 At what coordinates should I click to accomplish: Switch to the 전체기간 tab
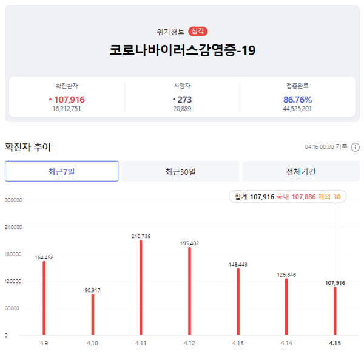click(301, 171)
